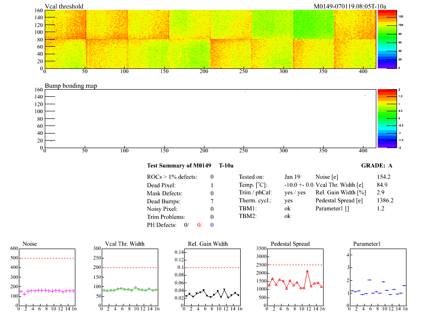Click the Vcal threshold color scale bar
Viewport: 422px width, 317px height.
coord(381,39)
